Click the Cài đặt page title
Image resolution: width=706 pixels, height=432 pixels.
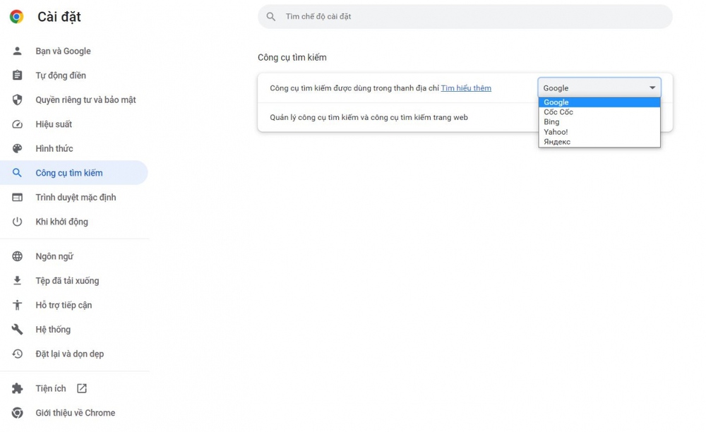59,17
